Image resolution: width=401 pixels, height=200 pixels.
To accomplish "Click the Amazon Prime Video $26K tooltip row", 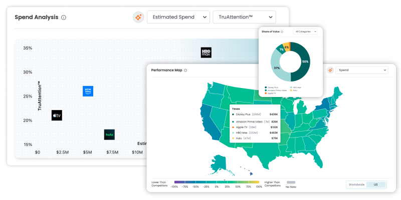I will [x=255, y=121].
